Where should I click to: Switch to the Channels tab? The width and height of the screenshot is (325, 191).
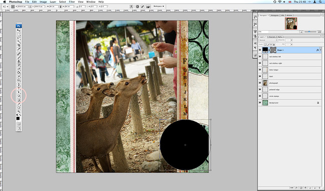pyautogui.click(x=272, y=37)
